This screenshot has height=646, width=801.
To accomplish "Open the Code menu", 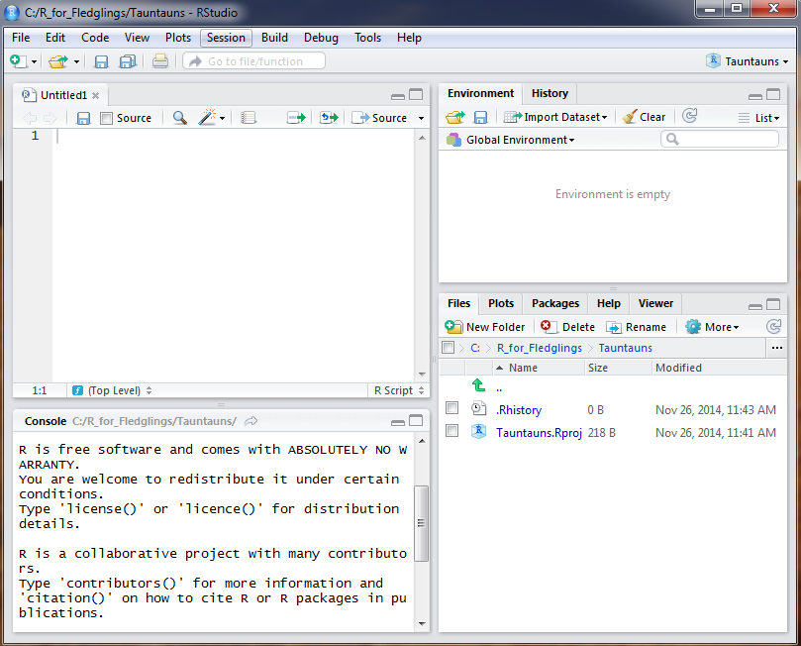I will 95,38.
